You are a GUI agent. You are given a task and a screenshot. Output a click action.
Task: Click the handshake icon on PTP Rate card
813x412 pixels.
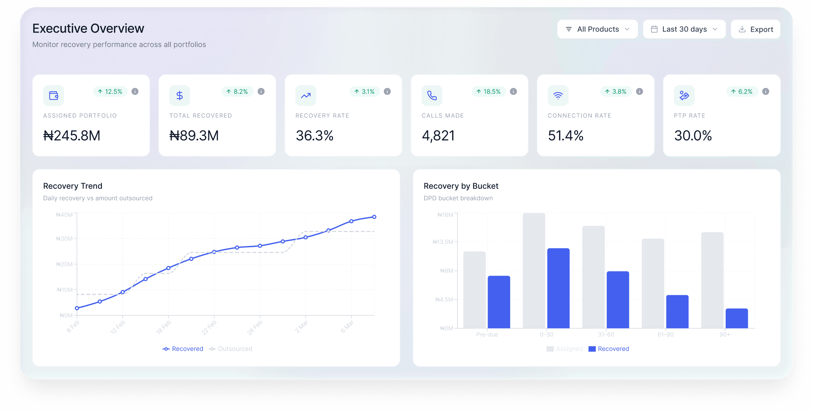click(684, 96)
